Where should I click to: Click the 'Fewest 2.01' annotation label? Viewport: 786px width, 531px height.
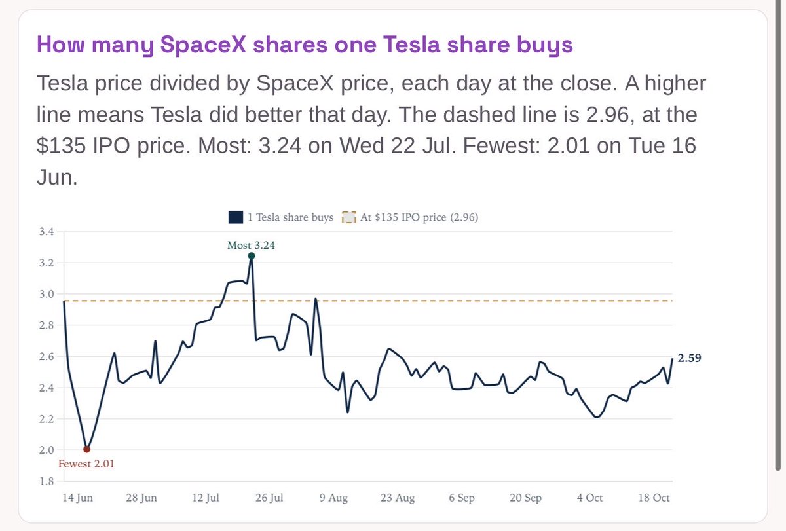click(x=88, y=464)
